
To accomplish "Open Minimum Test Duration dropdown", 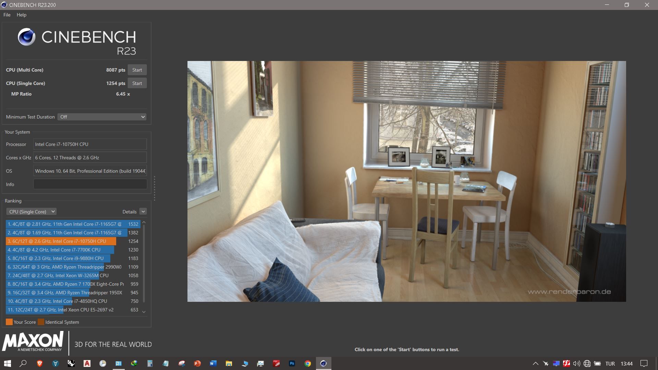I will (102, 117).
